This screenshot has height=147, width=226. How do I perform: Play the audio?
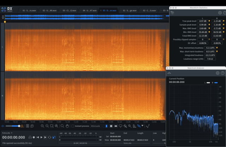click(41, 137)
